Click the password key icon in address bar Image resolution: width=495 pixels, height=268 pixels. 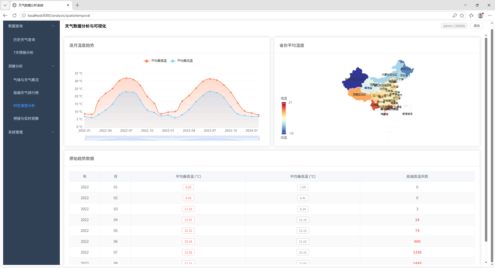pyautogui.click(x=455, y=15)
